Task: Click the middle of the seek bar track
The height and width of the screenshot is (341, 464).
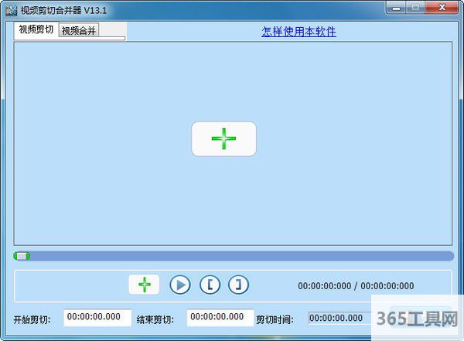Action: pyautogui.click(x=234, y=256)
